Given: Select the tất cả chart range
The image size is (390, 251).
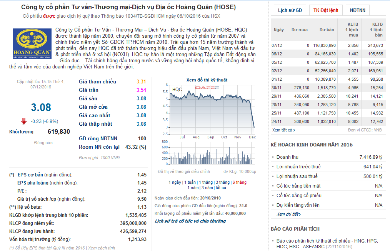Looking at the screenshot, I should 221,188.
